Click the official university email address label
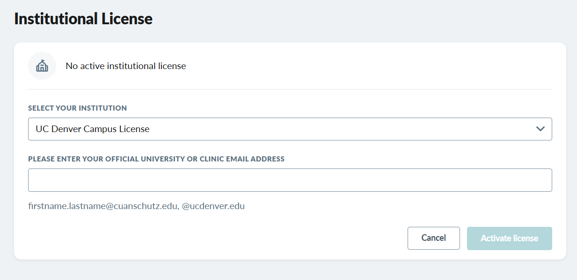This screenshot has width=577, height=280. 156,159
